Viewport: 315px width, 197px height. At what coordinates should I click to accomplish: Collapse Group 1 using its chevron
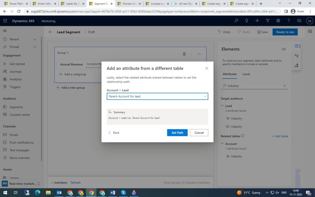pyautogui.click(x=199, y=54)
